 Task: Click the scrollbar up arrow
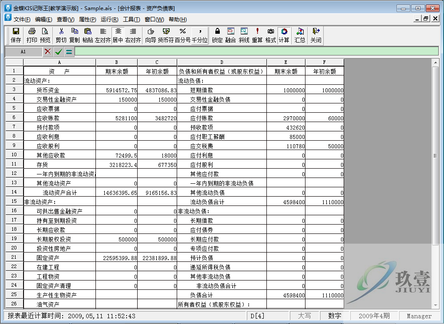coord(435,62)
